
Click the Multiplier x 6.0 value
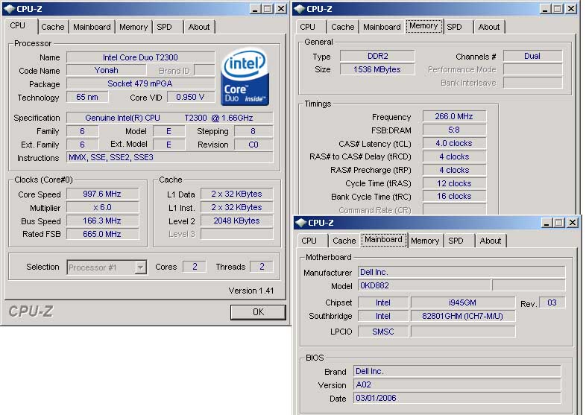tap(102, 207)
